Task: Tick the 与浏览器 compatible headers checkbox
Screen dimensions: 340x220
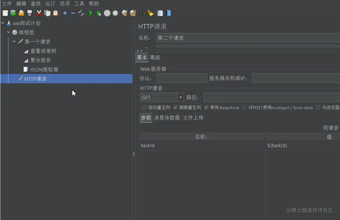Action: click(x=318, y=107)
